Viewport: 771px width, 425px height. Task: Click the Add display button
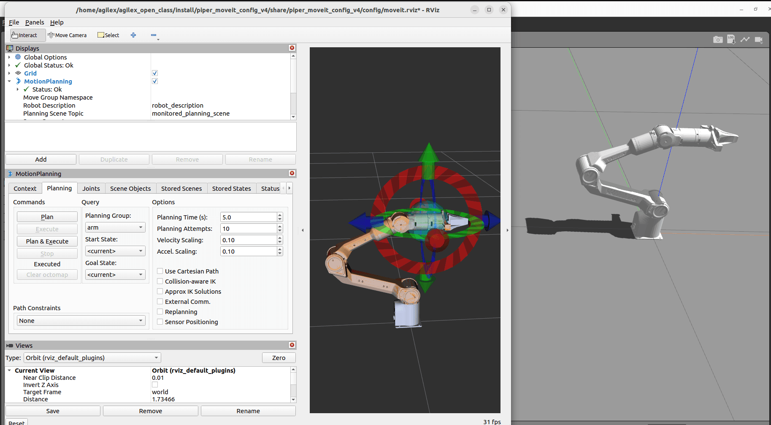(41, 160)
